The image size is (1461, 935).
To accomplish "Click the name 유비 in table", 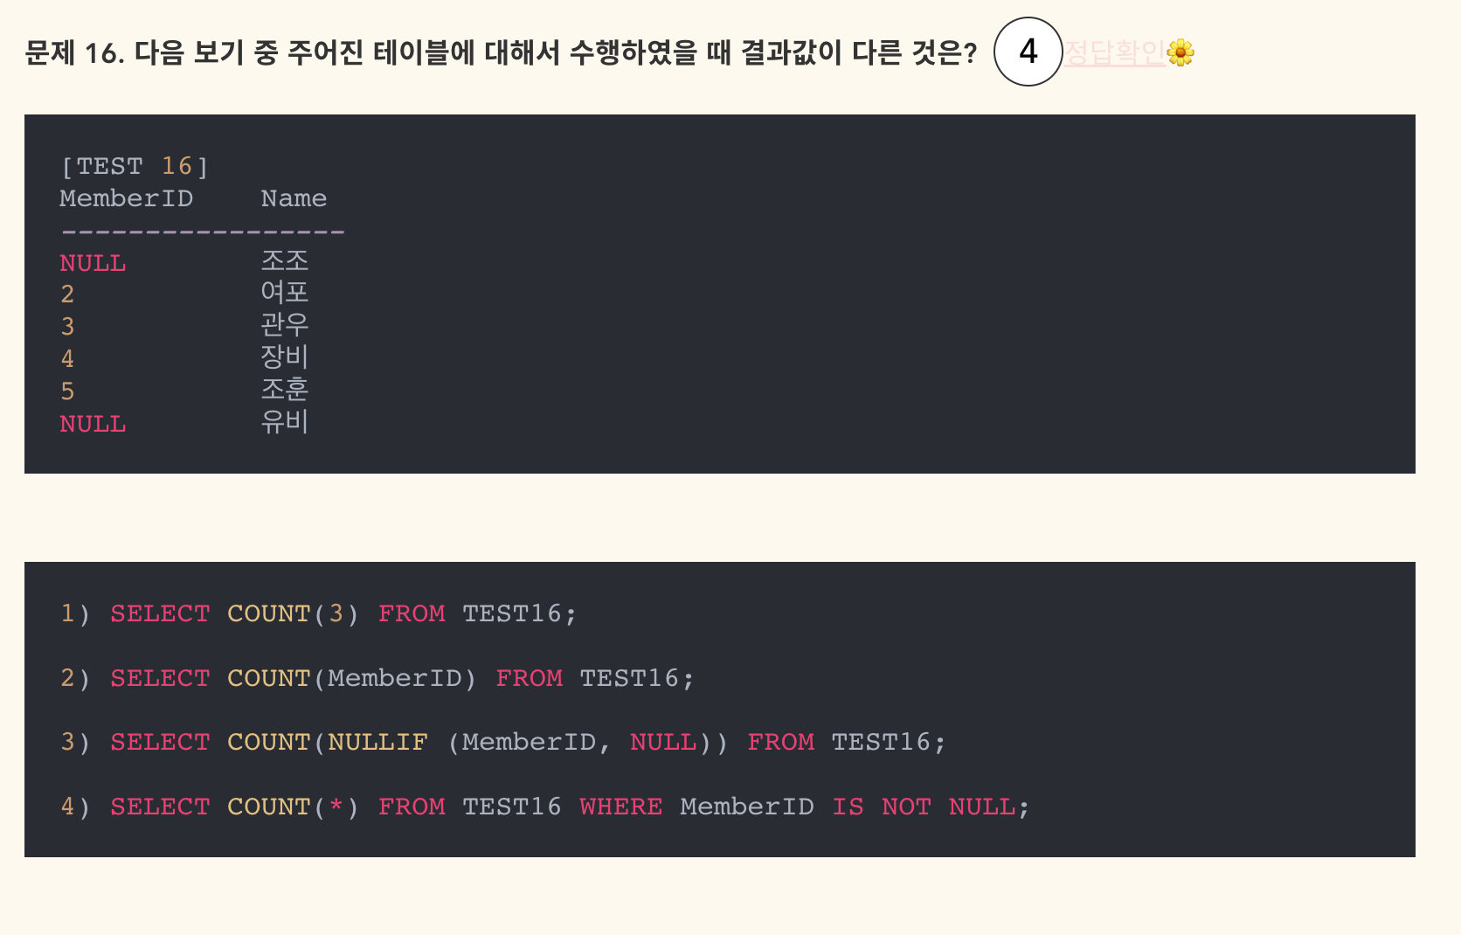I will (285, 422).
